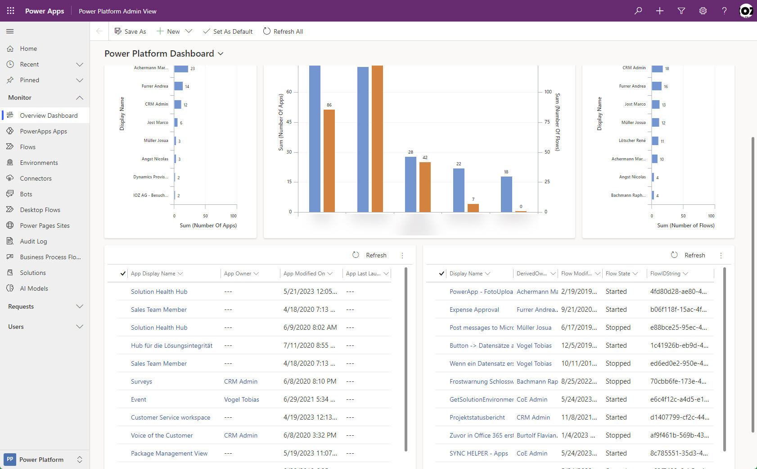Expand the Users group chevron
The width and height of the screenshot is (757, 469).
80,327
